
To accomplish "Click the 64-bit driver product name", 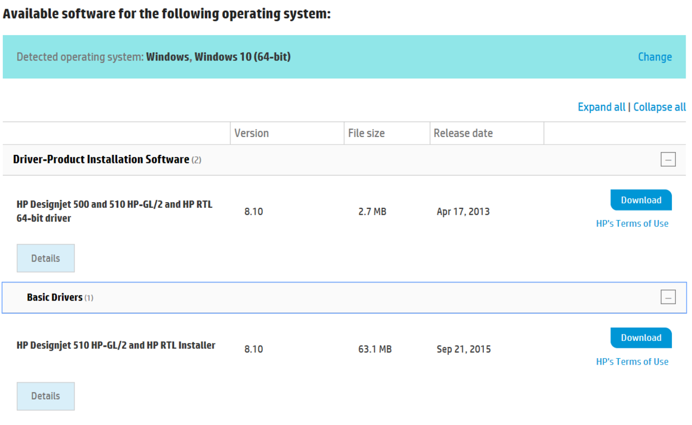I will (x=114, y=211).
